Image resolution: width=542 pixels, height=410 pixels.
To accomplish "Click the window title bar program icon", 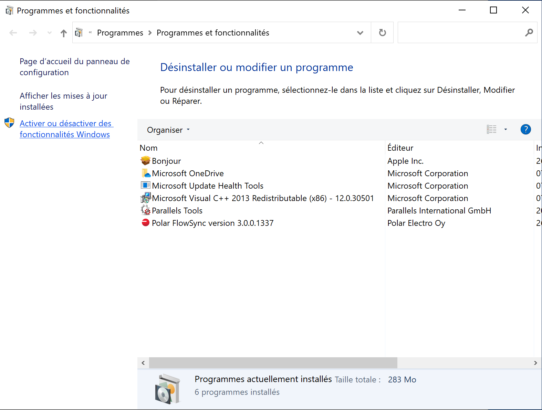I will 9,10.
